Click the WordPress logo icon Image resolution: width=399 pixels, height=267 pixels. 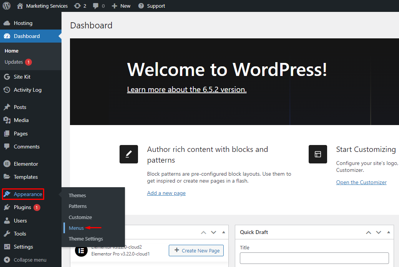(x=7, y=6)
